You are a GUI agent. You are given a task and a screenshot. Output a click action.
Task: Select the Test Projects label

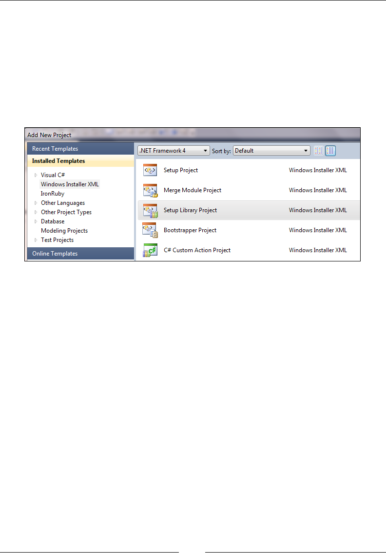[57, 240]
